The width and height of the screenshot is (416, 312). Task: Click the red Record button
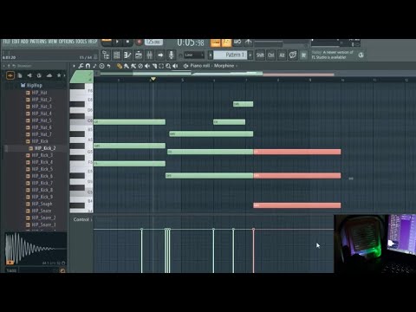click(x=139, y=42)
